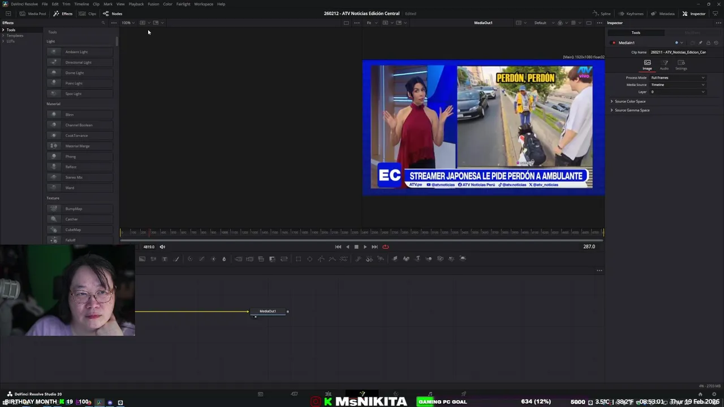
Task: Open the left viewer 100% zoom dropdown
Action: (128, 23)
